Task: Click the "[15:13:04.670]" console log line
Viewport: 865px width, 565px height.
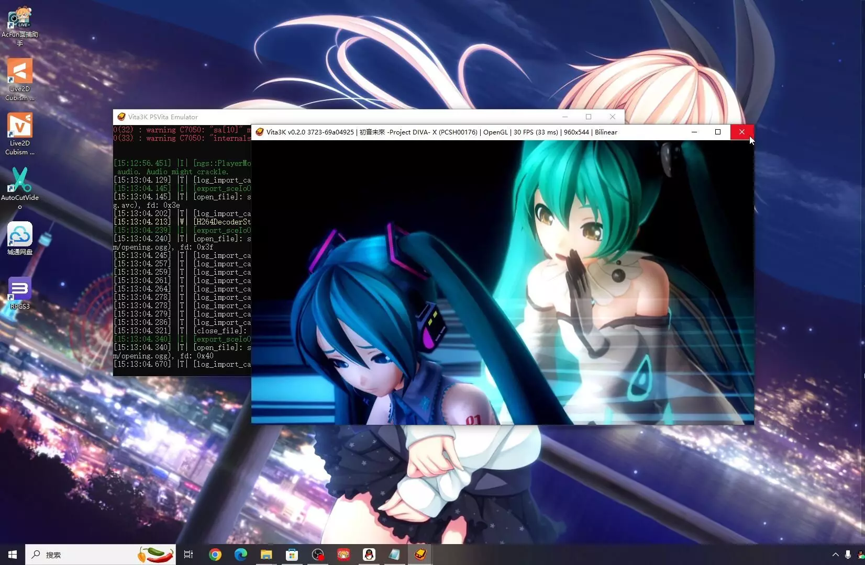Action: point(182,364)
